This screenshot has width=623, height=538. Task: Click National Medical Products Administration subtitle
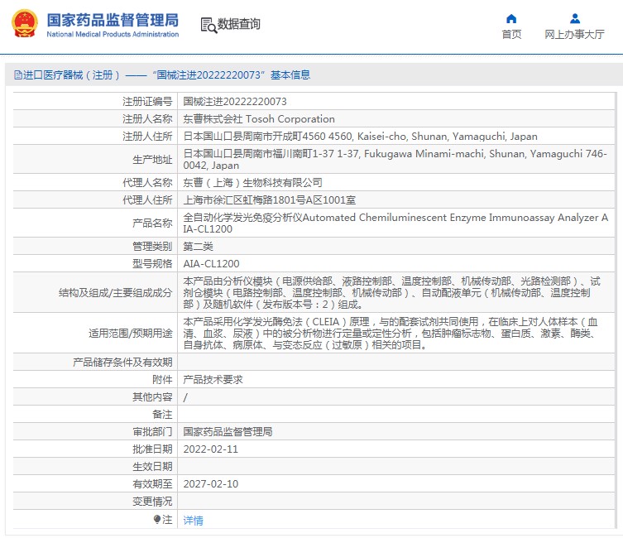point(113,34)
